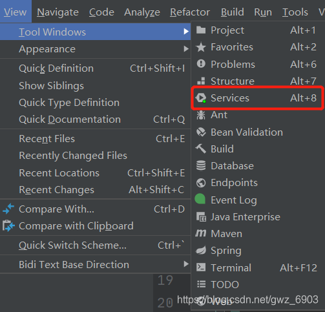This screenshot has height=312, width=325.
Task: Open the Refactor menu
Action: tap(190, 12)
